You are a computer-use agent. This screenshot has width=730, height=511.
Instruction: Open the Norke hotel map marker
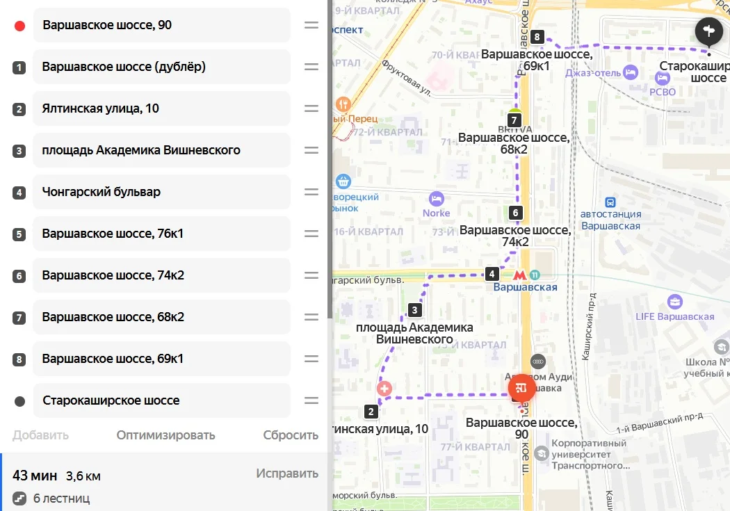[436, 199]
